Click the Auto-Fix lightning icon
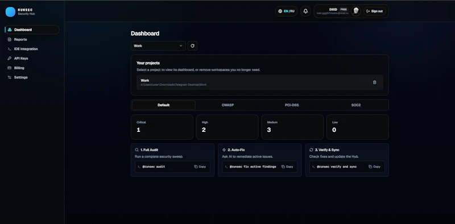Image resolution: width=455 pixels, height=224 pixels. (x=224, y=150)
